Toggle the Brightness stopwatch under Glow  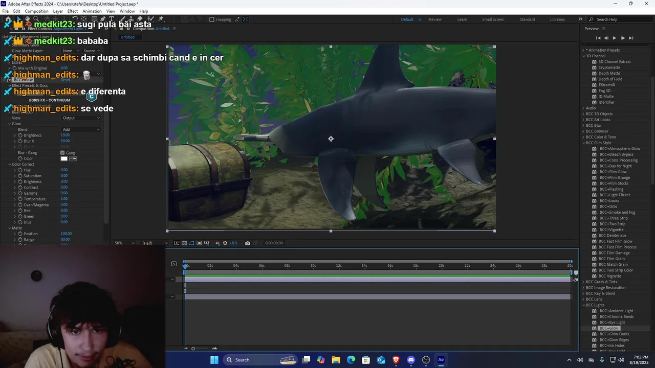coord(19,135)
